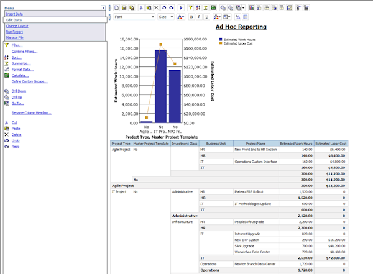Click the Calculate... link in menu pane
The height and width of the screenshot is (274, 373).
pos(21,76)
